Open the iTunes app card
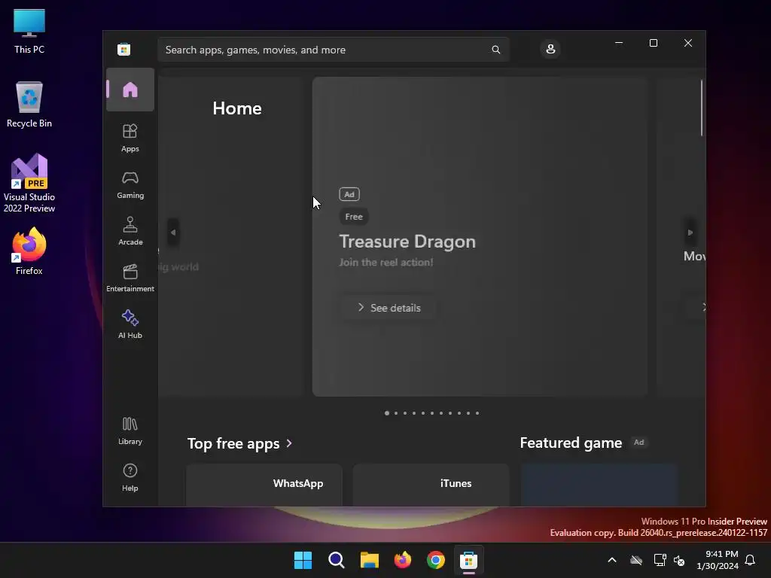Image resolution: width=771 pixels, height=578 pixels. (x=431, y=485)
